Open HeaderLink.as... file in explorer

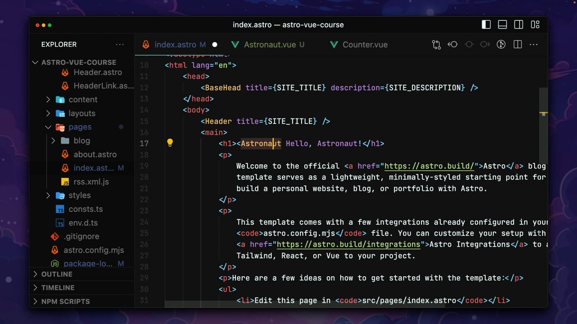(104, 85)
